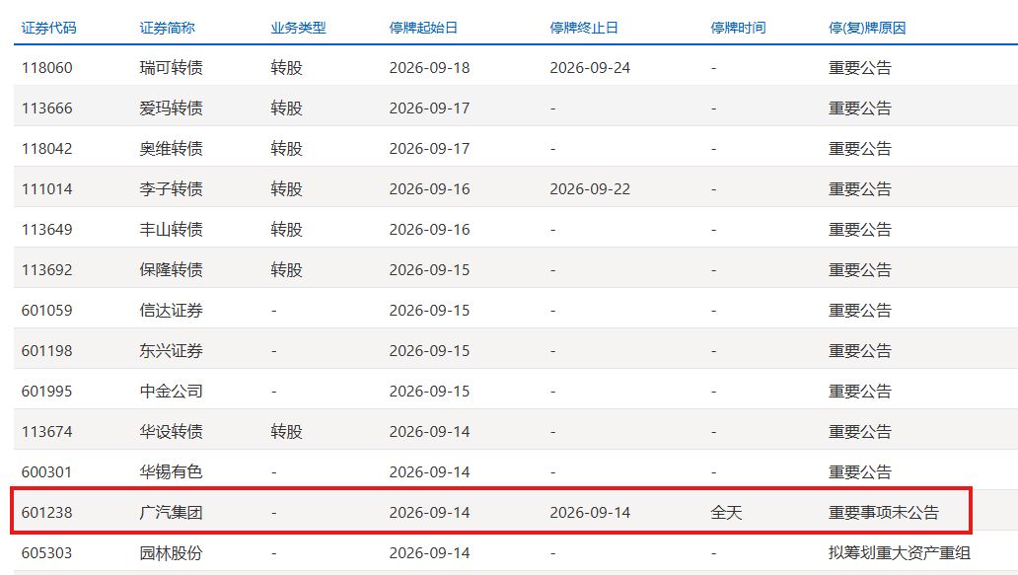Select 拟筹划重大资产重组 reason for 园林股份
1018x575 pixels.
(x=900, y=553)
